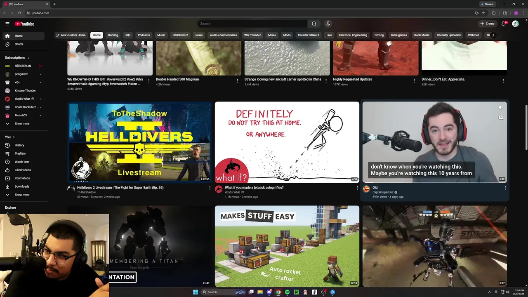The width and height of the screenshot is (528, 297).
Task: Open the Chrome three-dot menu
Action: point(523,13)
